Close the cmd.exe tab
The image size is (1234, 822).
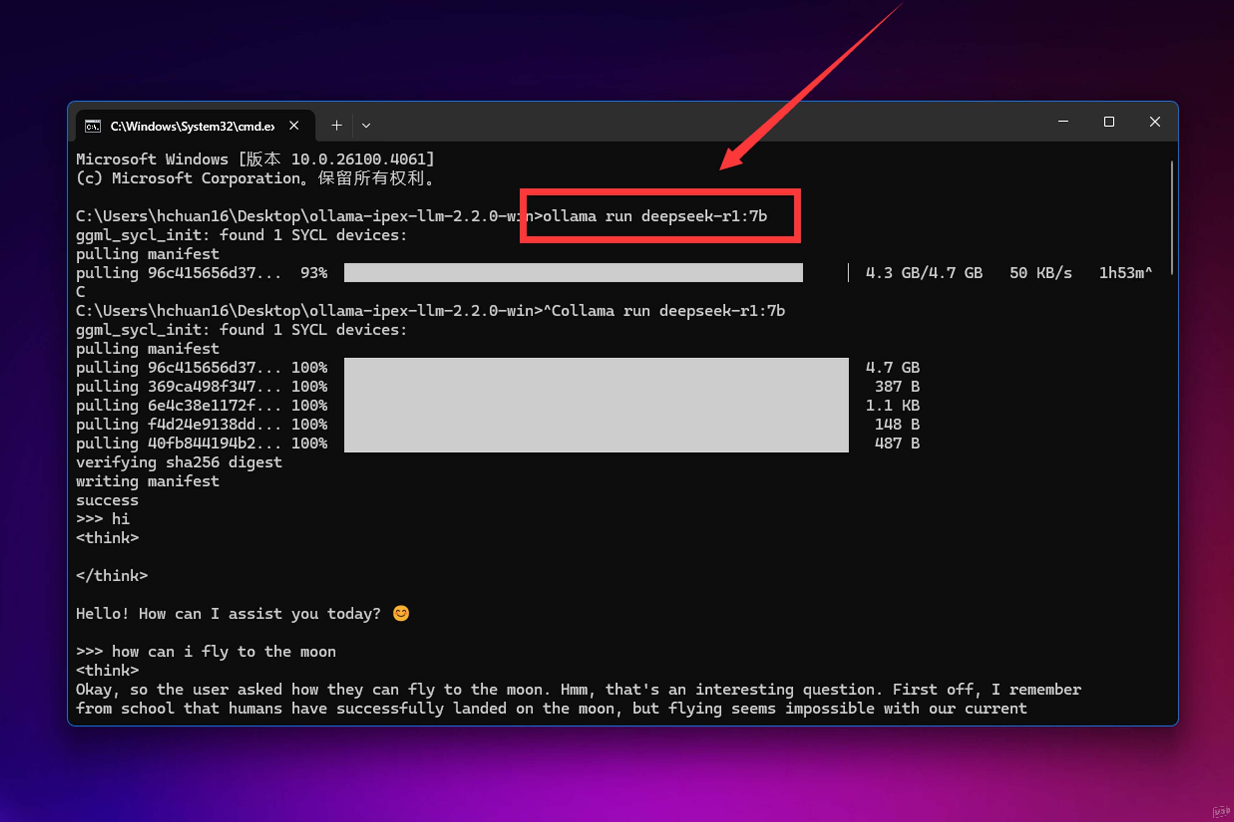click(x=294, y=126)
